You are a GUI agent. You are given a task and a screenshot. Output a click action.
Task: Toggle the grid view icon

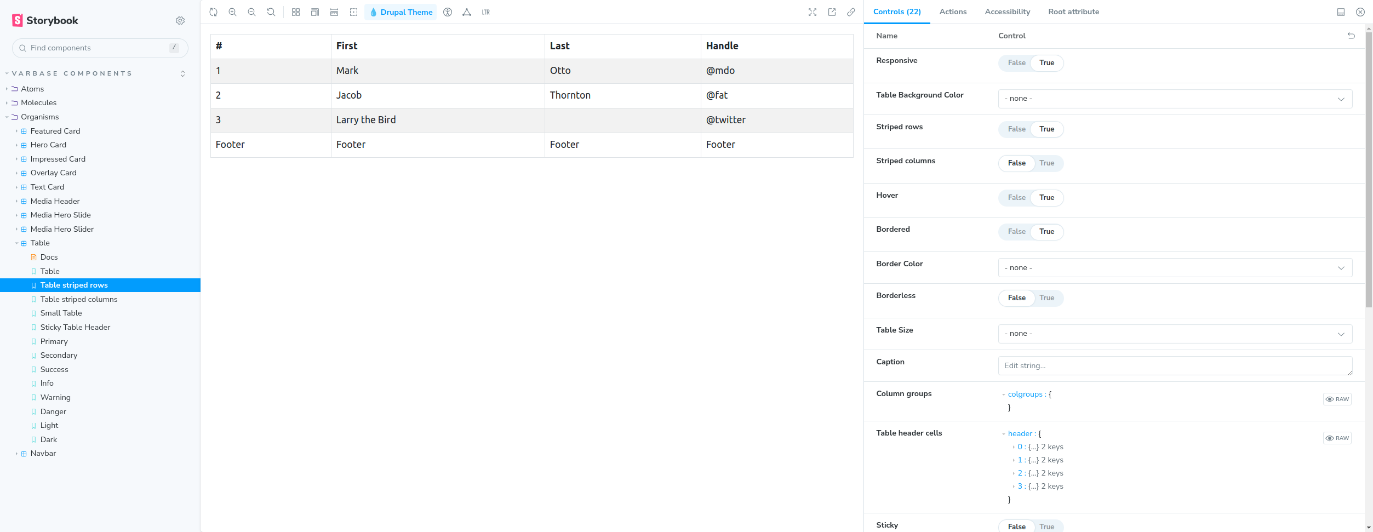[296, 12]
